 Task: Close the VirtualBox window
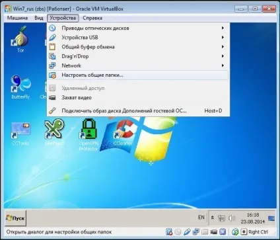tap(269, 9)
